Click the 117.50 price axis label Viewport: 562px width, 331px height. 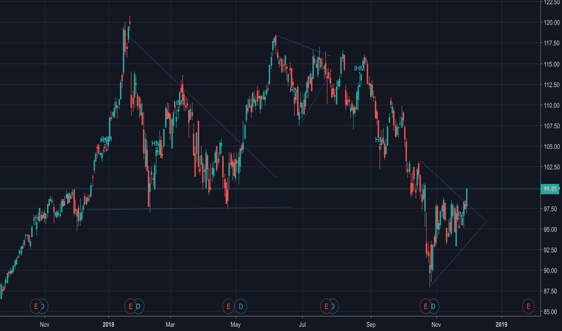tap(552, 43)
